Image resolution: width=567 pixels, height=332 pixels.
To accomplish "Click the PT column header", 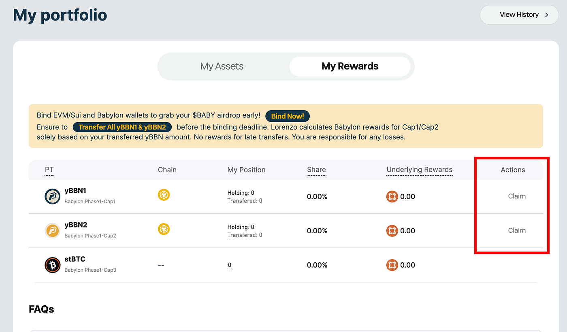I will [49, 170].
